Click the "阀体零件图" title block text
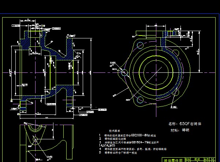The width and height of the screenshot is (220, 162). 173,160
